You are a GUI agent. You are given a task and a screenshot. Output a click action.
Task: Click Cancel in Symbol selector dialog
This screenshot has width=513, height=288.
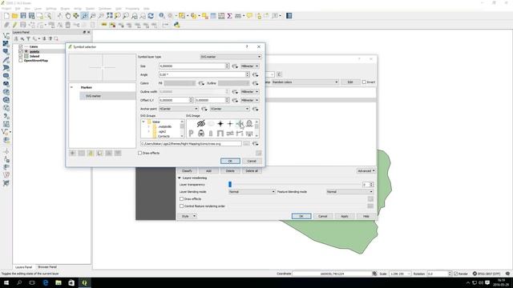point(252,161)
